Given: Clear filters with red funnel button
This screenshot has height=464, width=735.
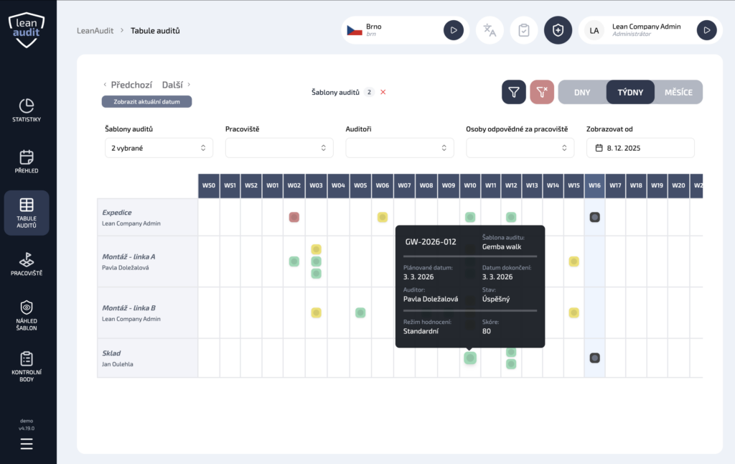Looking at the screenshot, I should [542, 92].
